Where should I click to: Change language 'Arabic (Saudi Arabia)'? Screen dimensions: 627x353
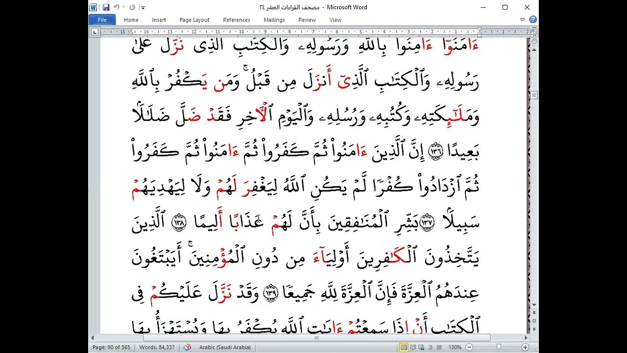(x=225, y=347)
